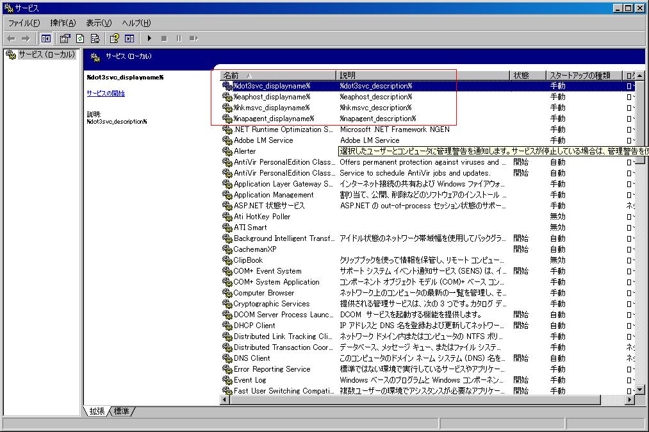Screen dimensions: 649x432
Task: Switch to the 標準 tab
Action: (x=121, y=411)
